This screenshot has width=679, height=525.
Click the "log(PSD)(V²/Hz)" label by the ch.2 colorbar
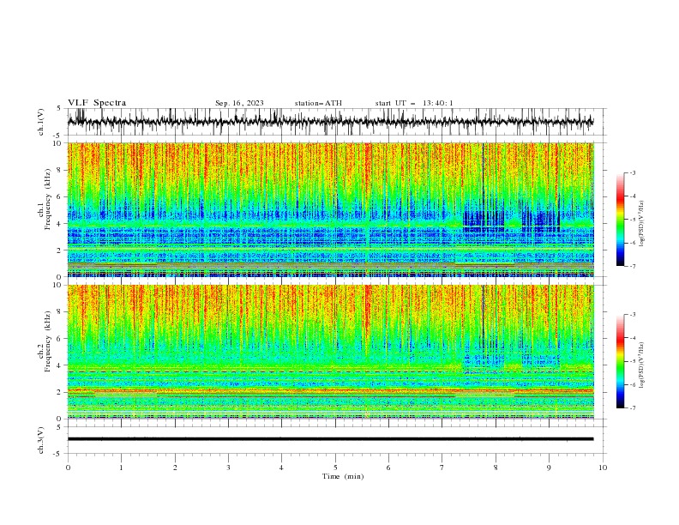pos(641,365)
